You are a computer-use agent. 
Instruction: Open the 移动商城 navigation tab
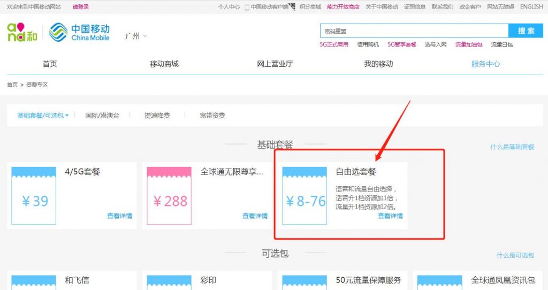point(164,64)
